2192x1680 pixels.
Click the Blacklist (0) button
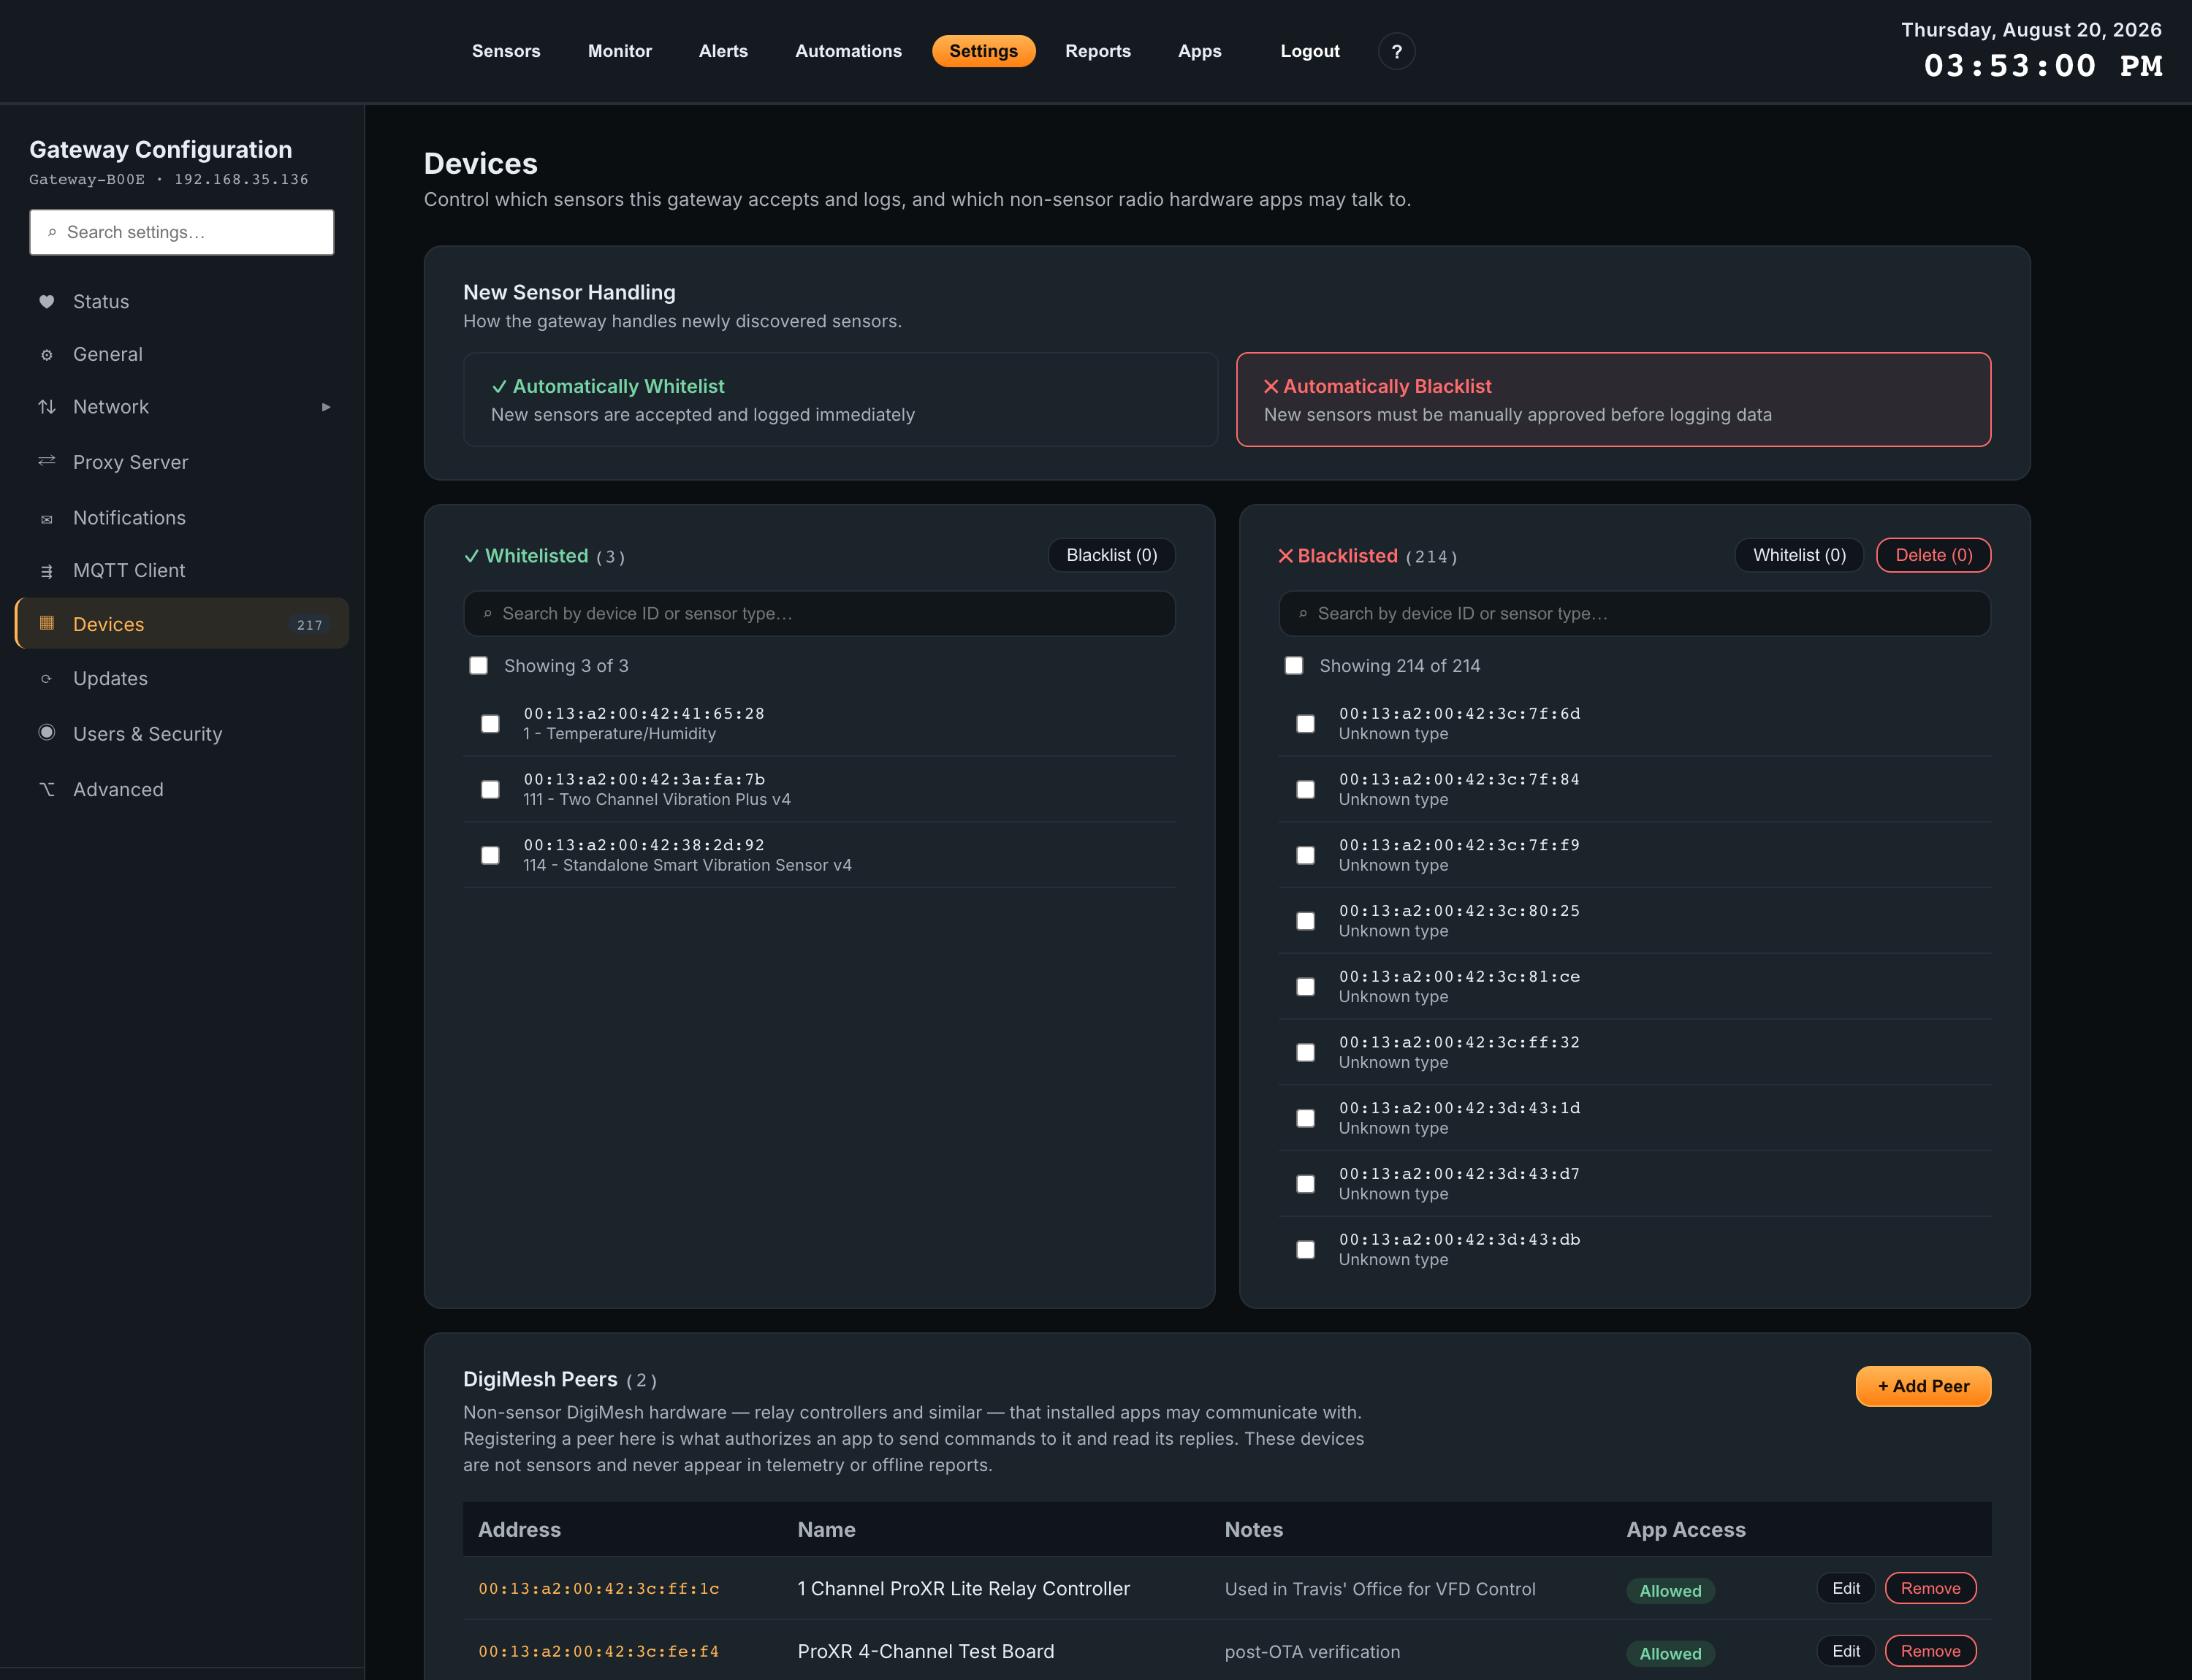coord(1111,555)
